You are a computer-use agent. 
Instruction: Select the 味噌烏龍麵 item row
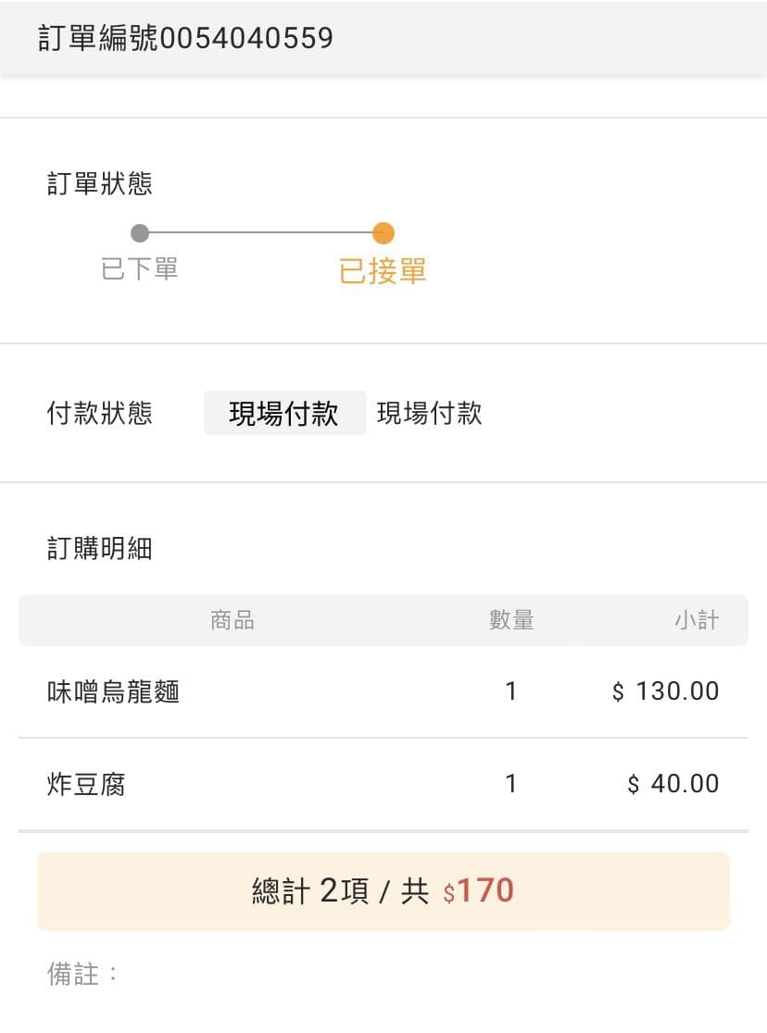(383, 691)
